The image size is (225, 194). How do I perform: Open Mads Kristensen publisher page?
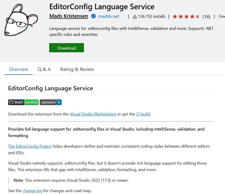tap(69, 16)
